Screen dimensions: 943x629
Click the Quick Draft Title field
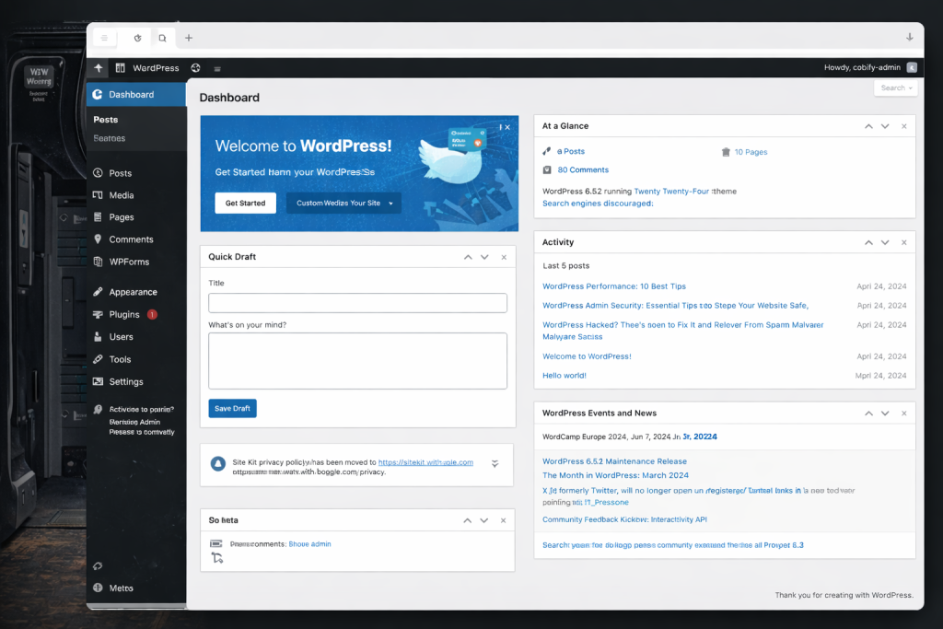point(357,302)
